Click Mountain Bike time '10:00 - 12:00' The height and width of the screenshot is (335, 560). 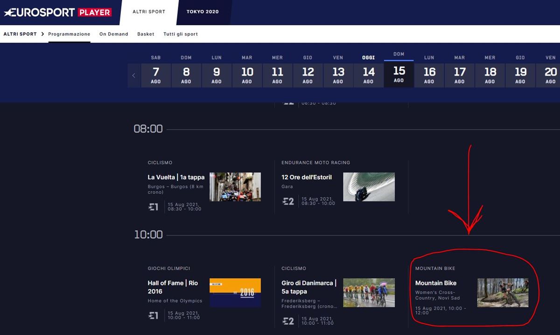(441, 310)
